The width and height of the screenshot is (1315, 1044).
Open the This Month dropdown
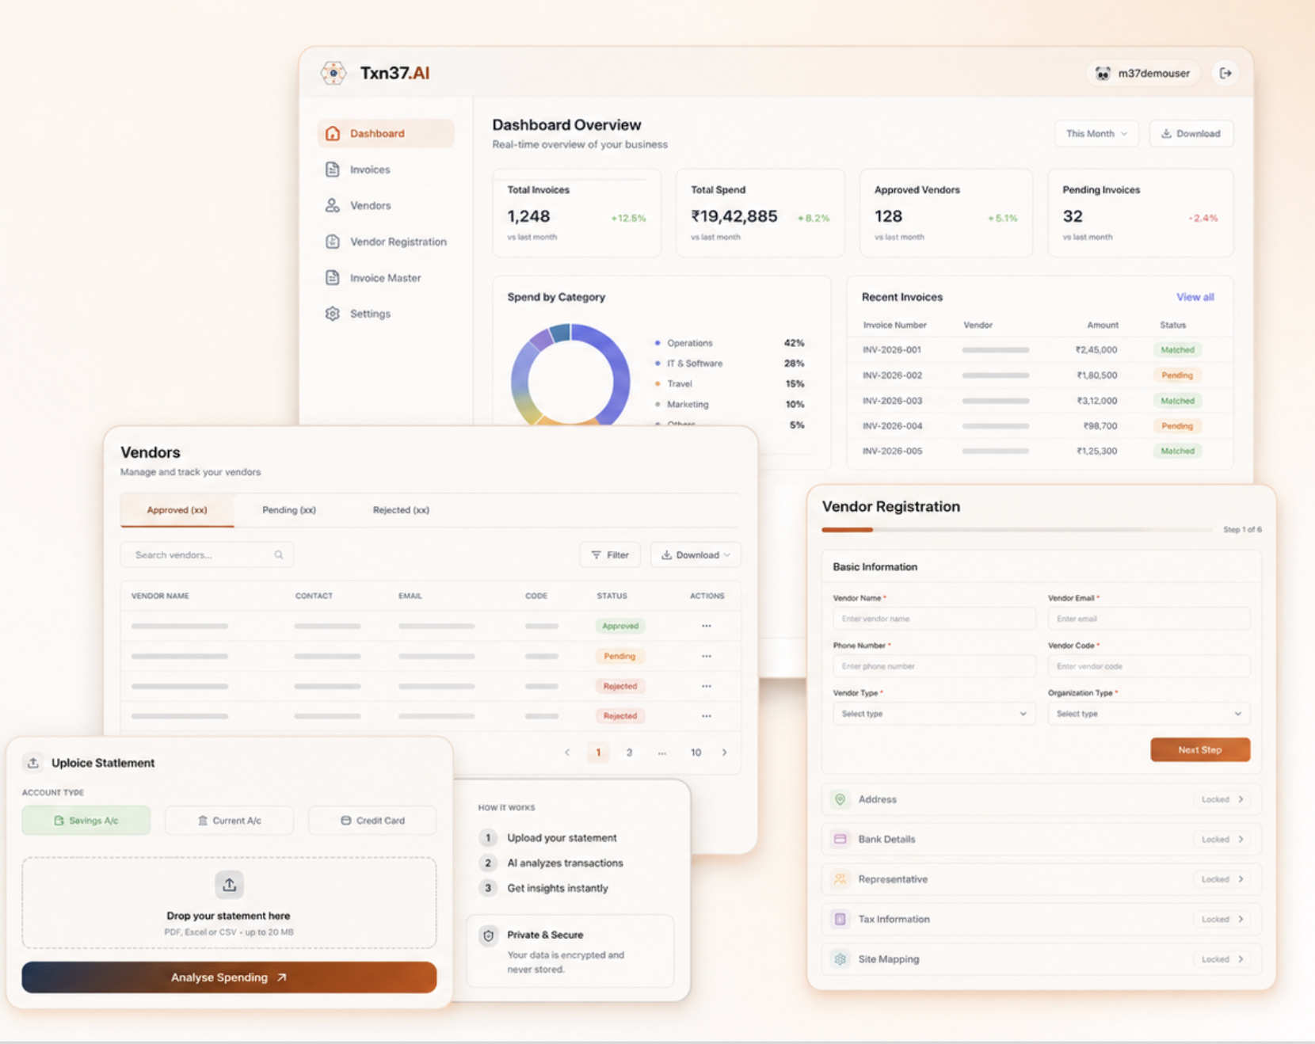[1096, 133]
